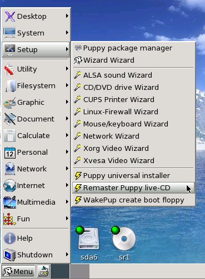Click the Setup tools icon

point(9,49)
